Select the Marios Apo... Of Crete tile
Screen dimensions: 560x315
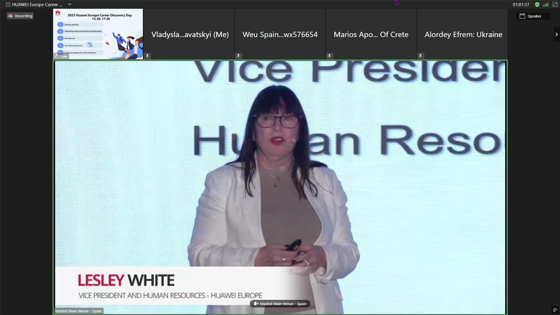pos(371,34)
